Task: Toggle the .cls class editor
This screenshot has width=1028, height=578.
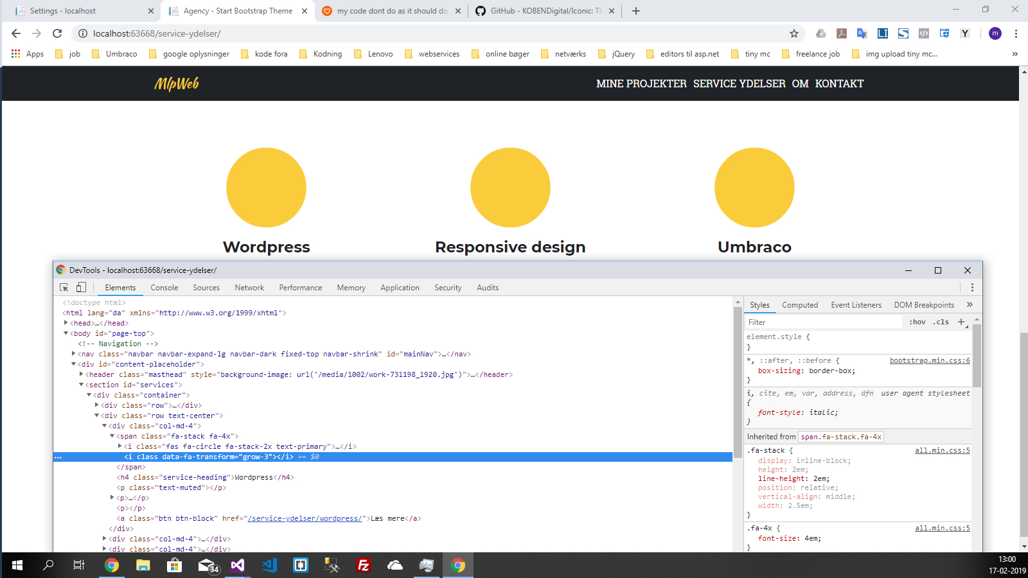Action: point(941,322)
